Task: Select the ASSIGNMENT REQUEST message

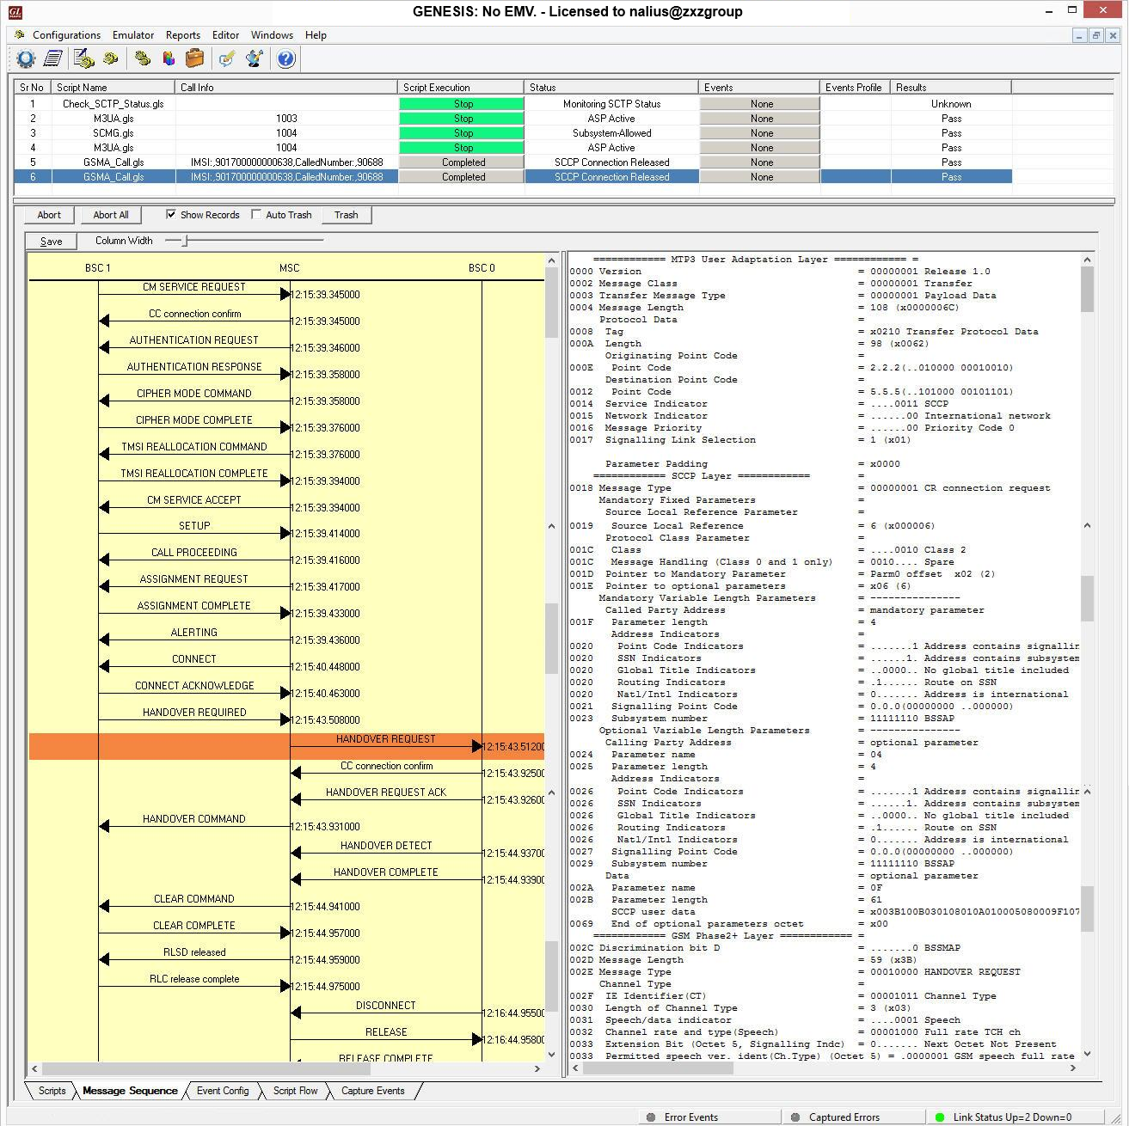Action: 194,579
